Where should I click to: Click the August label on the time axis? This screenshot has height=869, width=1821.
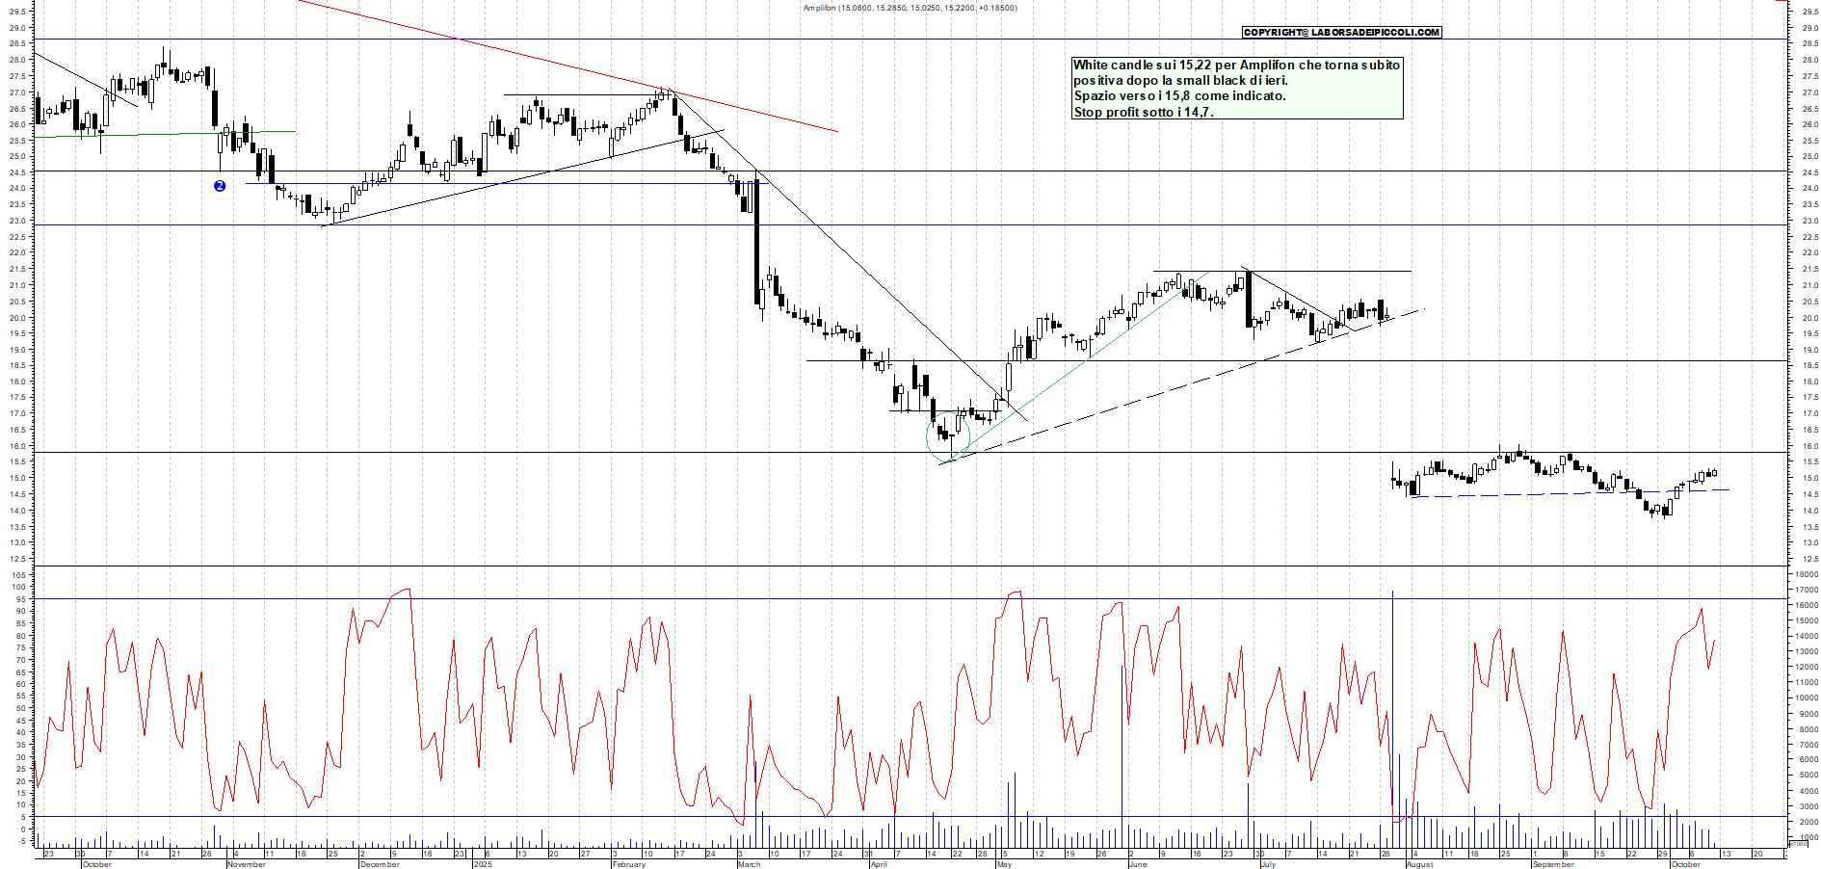pyautogui.click(x=1419, y=864)
